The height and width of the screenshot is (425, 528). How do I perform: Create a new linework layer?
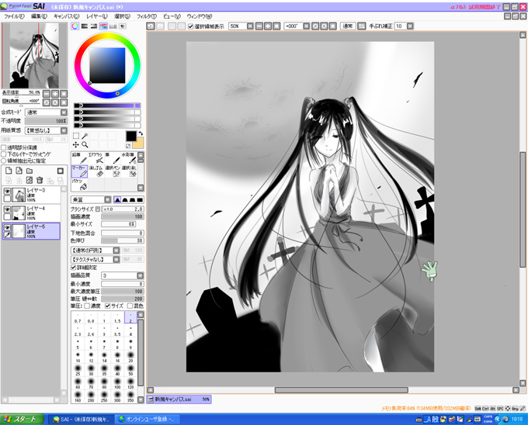(x=19, y=171)
